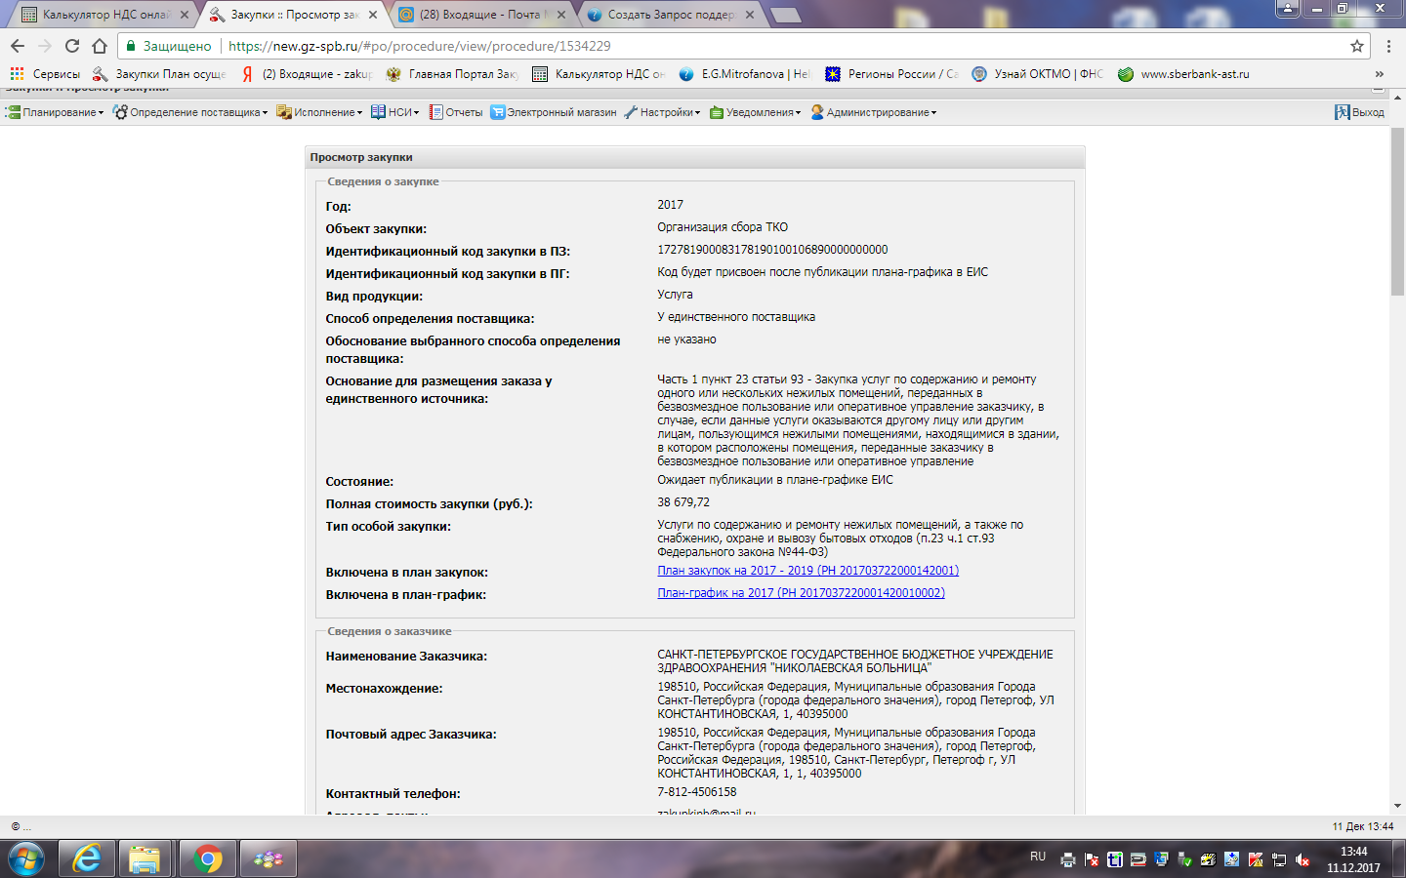The height and width of the screenshot is (878, 1406).
Task: Open the Yandex Входящие zakup bookmark
Action: 307,74
